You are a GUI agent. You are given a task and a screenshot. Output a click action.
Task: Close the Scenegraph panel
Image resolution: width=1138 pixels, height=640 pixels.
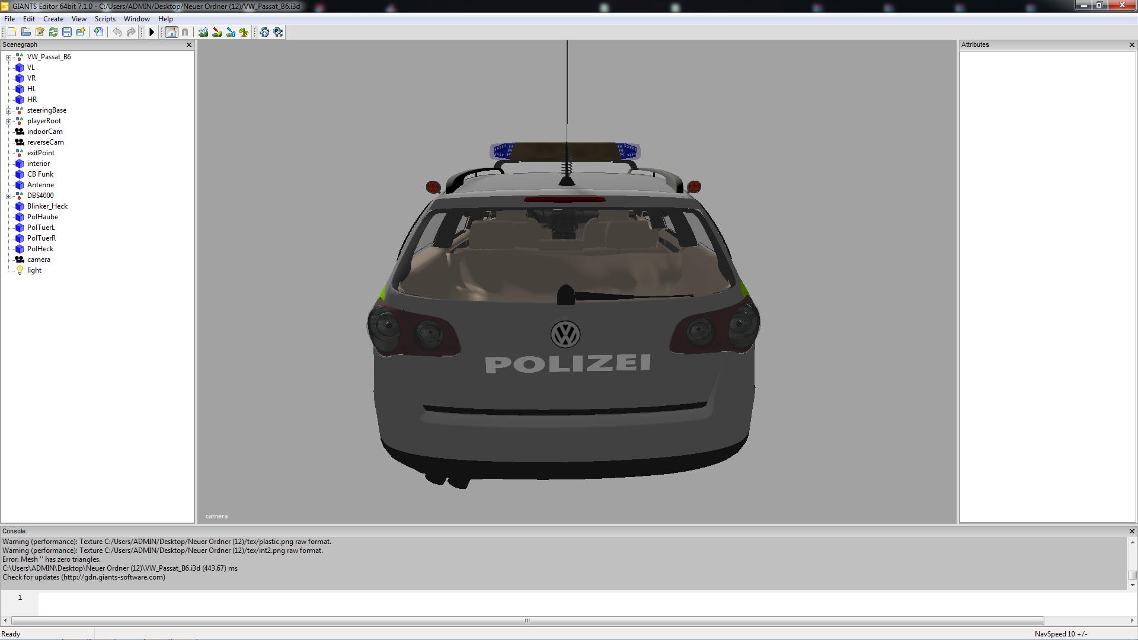(x=189, y=45)
